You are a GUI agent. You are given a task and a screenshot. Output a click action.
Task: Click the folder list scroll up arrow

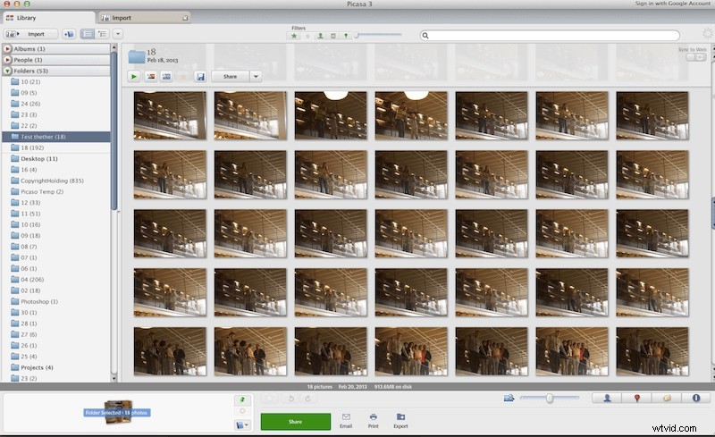[x=114, y=47]
